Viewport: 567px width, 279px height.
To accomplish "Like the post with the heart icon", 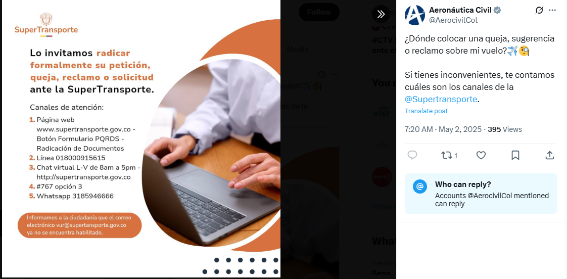I will click(481, 155).
